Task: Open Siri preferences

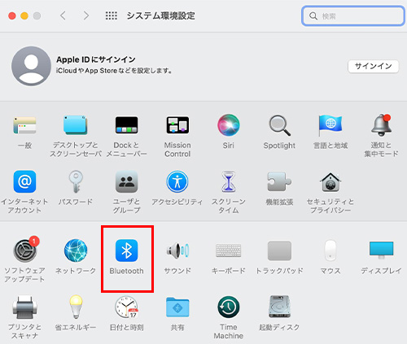Action: [x=229, y=125]
